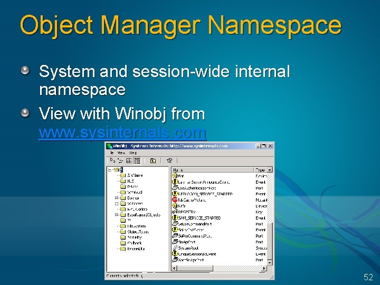Select the SystemRoot symbolic link icon
380x285 pixels.
click(175, 248)
